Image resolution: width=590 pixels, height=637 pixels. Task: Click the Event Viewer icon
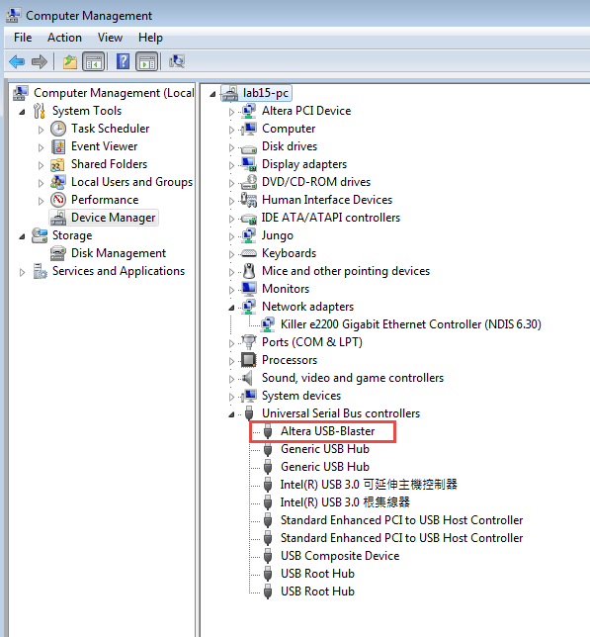58,146
